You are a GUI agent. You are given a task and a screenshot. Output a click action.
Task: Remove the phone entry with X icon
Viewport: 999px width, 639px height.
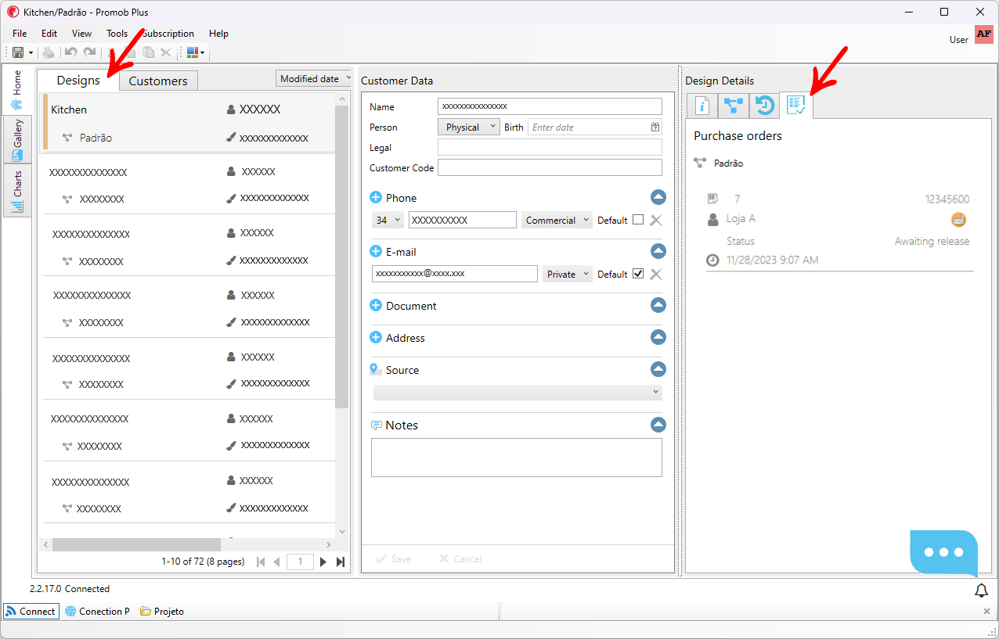tap(656, 220)
